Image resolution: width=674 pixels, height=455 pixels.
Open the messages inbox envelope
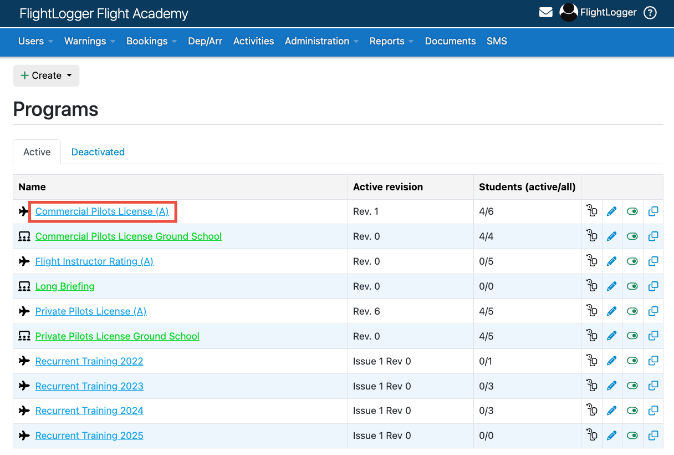(x=545, y=12)
